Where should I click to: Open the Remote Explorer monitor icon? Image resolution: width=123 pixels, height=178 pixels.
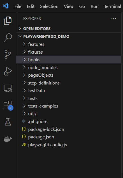[x=8, y=88]
